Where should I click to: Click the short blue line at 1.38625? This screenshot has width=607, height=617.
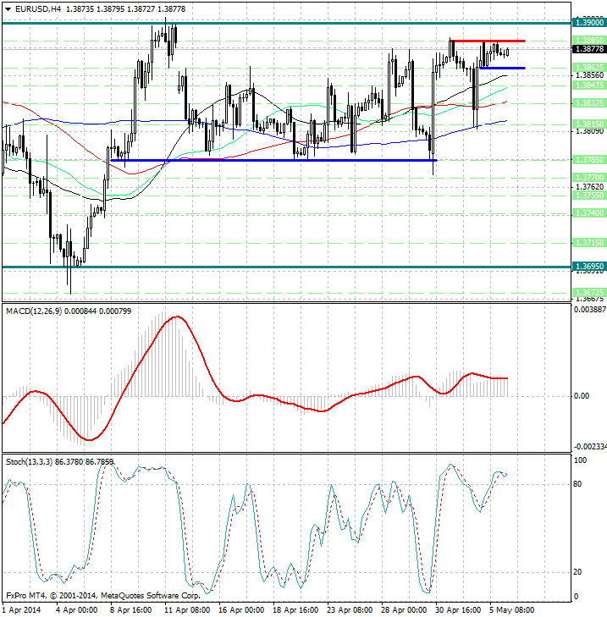(503, 68)
